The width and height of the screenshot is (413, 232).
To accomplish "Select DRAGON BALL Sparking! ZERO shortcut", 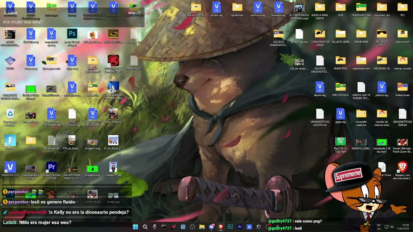I will (x=113, y=64).
